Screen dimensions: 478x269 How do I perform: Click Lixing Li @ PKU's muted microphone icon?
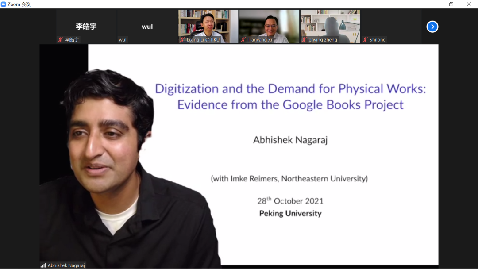(x=182, y=40)
